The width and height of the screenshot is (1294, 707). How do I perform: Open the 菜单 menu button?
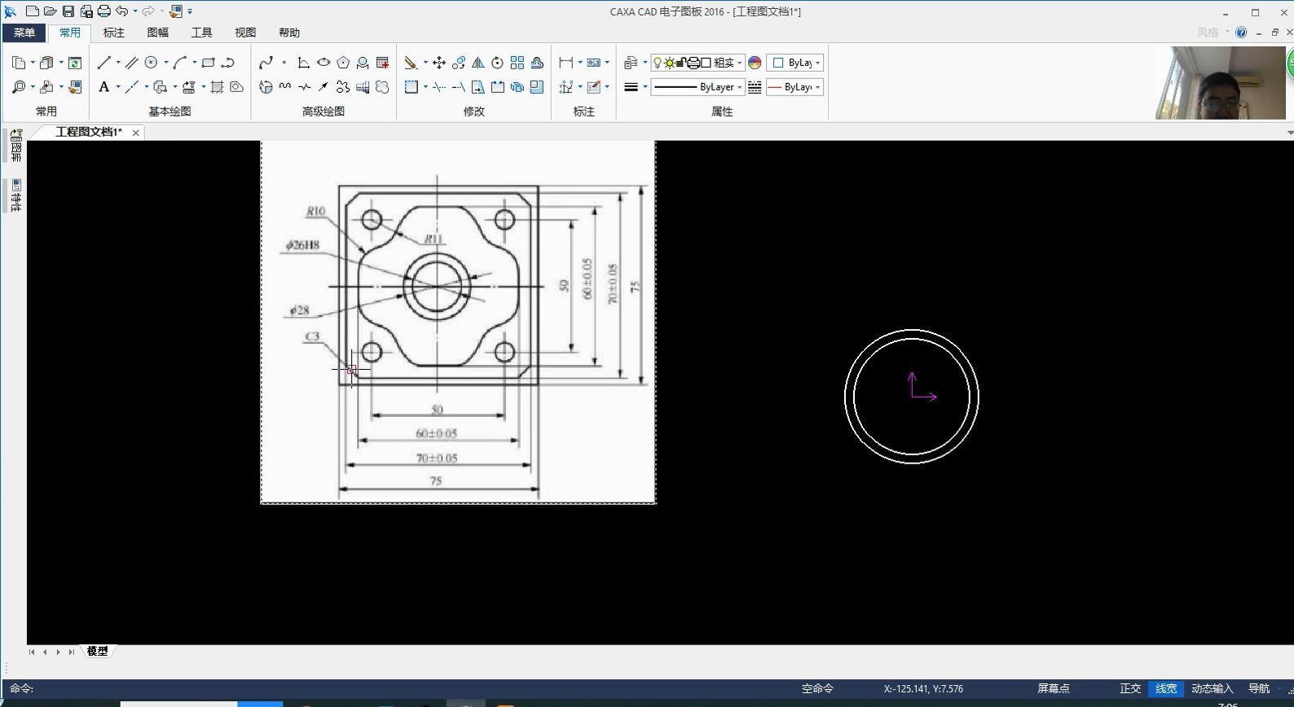24,33
